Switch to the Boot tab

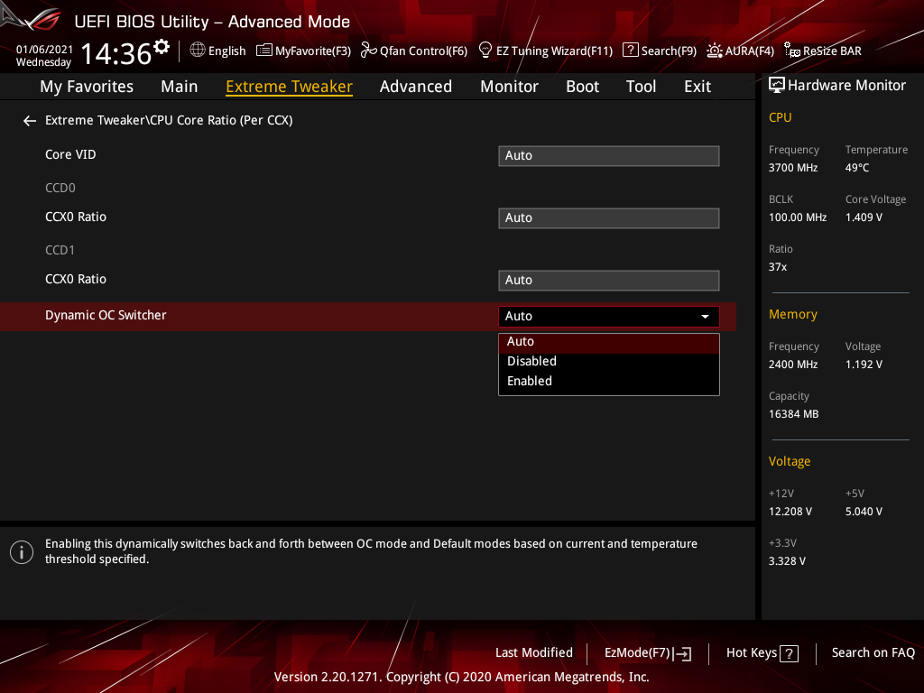click(x=582, y=87)
